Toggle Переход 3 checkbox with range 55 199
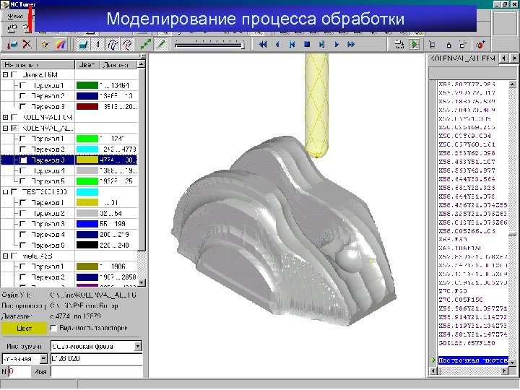The height and width of the screenshot is (390, 520). (23, 224)
